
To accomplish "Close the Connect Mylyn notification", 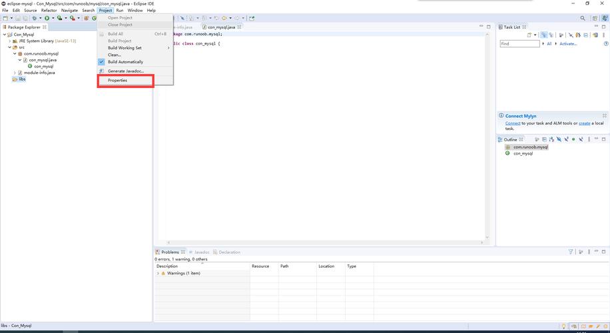I will (605, 115).
